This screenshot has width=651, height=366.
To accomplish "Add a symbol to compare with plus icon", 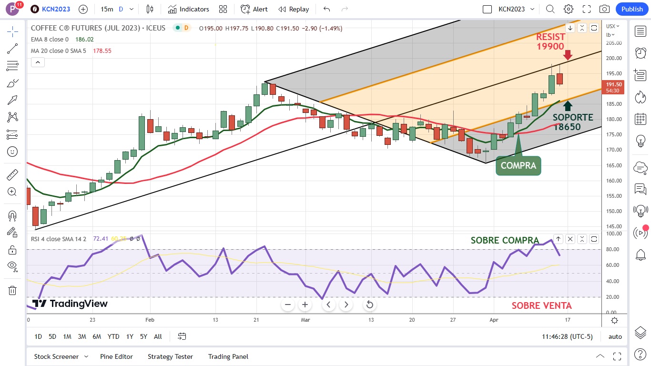I will (83, 9).
